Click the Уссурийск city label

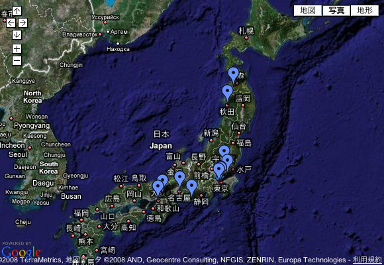click(x=105, y=17)
